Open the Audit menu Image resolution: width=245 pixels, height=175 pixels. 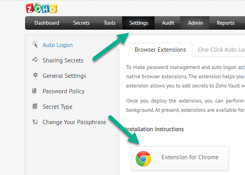[168, 23]
